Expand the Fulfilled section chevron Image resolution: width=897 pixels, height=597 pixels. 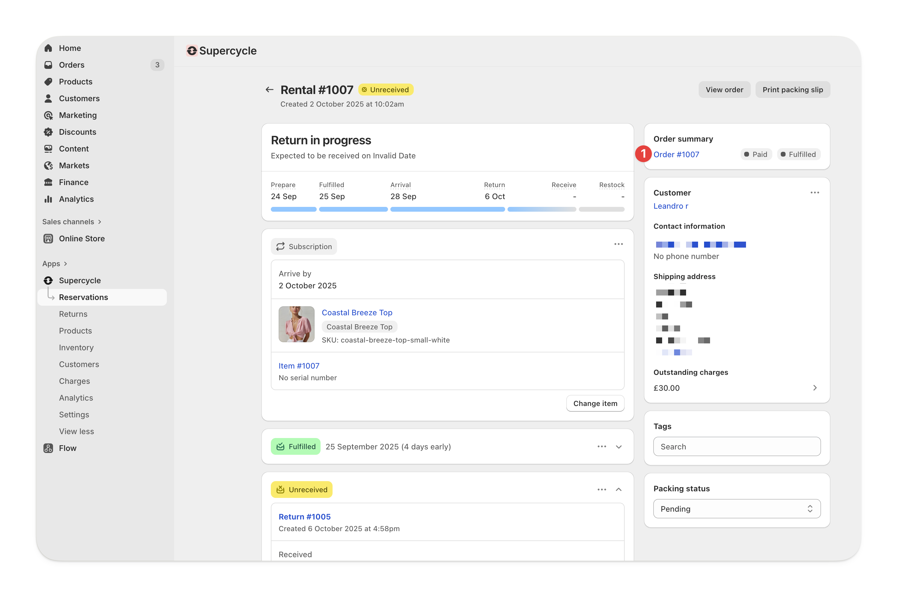pyautogui.click(x=619, y=447)
